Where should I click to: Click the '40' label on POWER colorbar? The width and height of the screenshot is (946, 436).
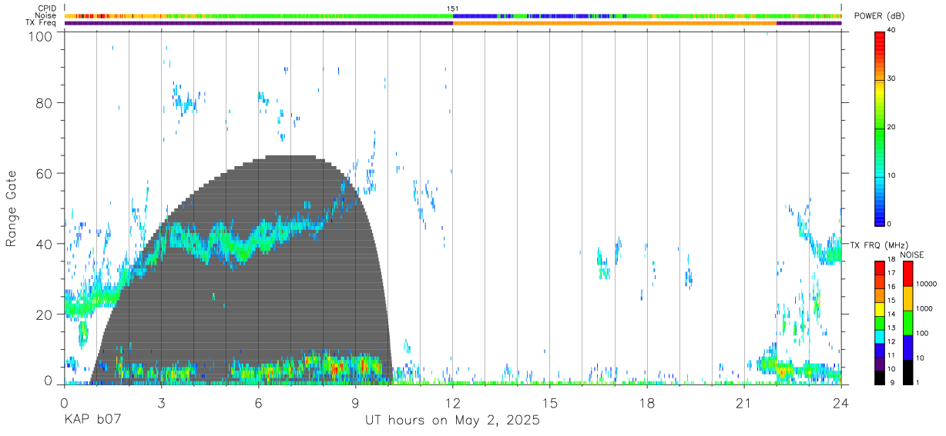coord(893,31)
